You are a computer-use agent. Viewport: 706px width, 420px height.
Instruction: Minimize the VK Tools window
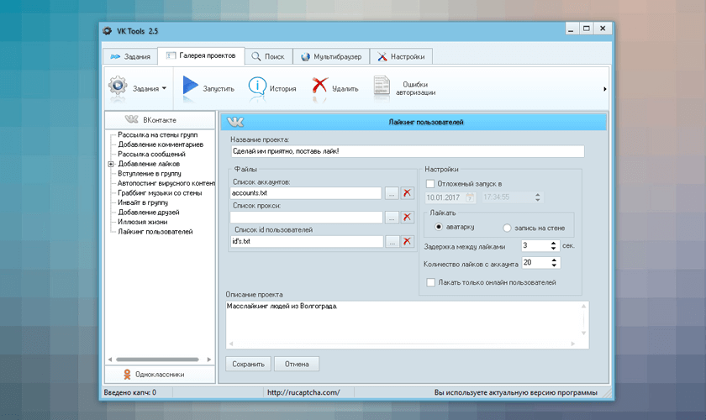pyautogui.click(x=572, y=29)
